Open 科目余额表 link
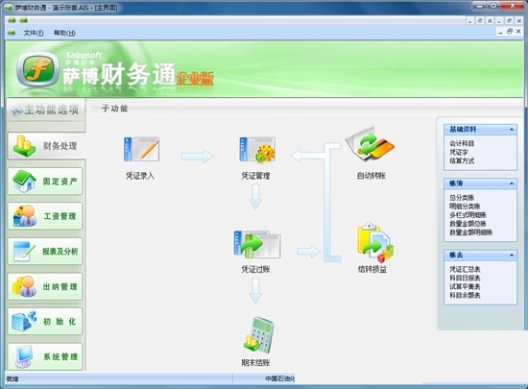The image size is (528, 389). tap(465, 296)
